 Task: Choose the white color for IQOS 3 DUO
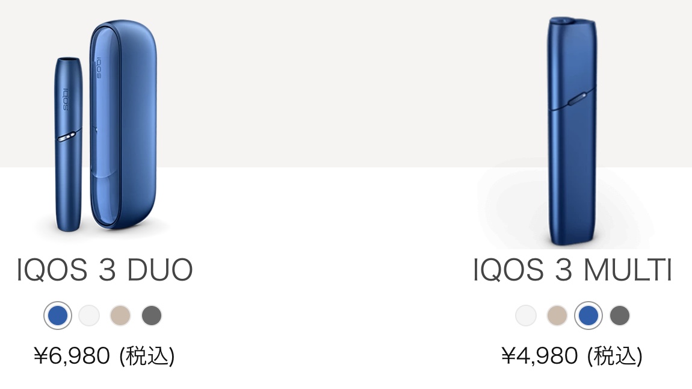click(x=88, y=316)
